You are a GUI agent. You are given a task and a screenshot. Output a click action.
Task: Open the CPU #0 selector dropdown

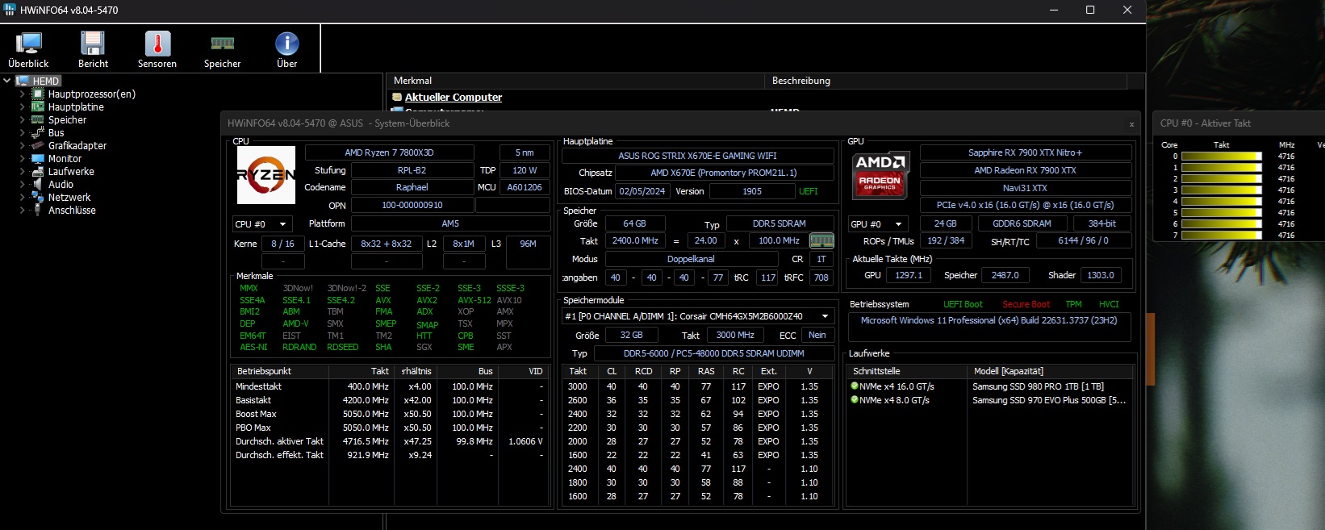click(262, 224)
